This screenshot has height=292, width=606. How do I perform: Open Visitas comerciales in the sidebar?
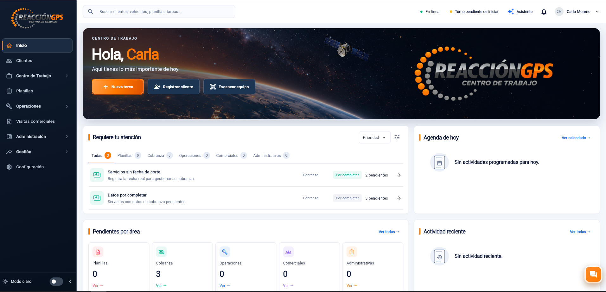pyautogui.click(x=37, y=121)
